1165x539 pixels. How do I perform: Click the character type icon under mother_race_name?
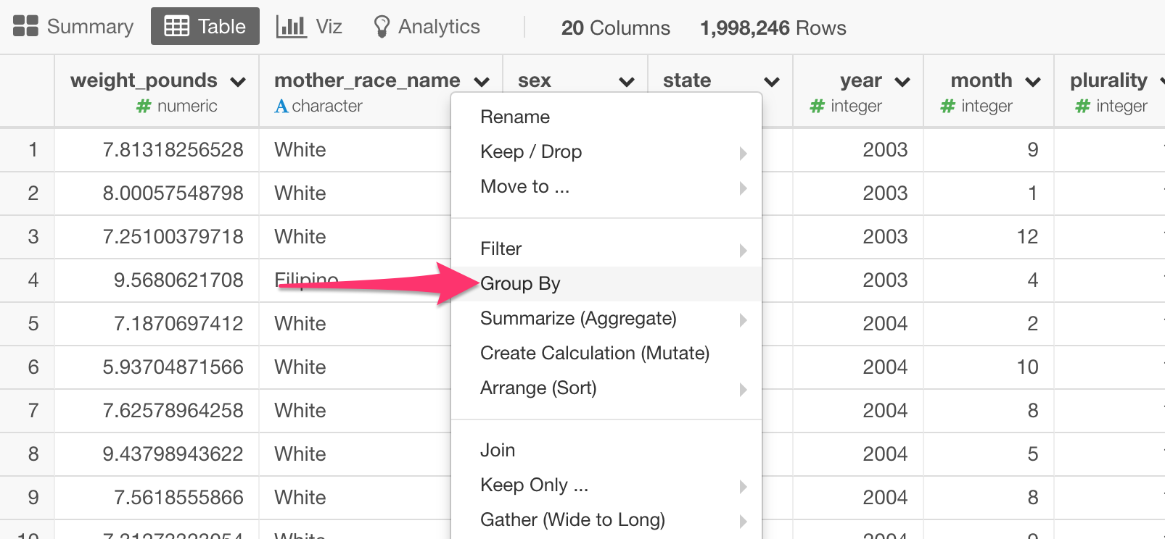[281, 106]
